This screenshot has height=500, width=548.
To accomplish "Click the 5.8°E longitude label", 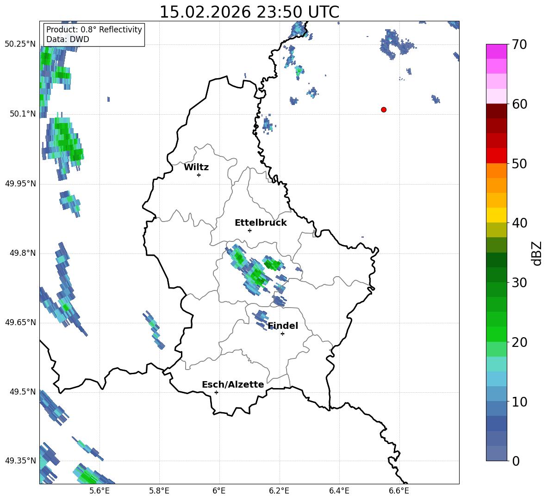I will 159,491.
